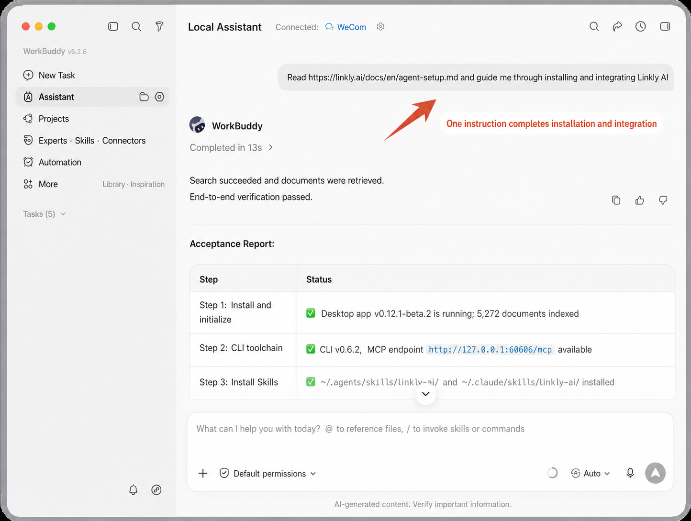Open the Assistant folder icon

click(x=144, y=97)
